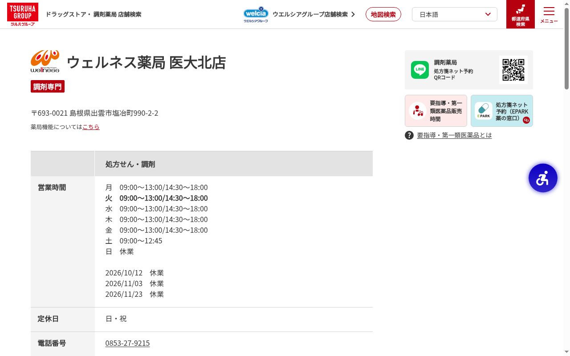Click the 定休日 日・祝 value
Viewport: 570px width, 356px height.
[116, 319]
